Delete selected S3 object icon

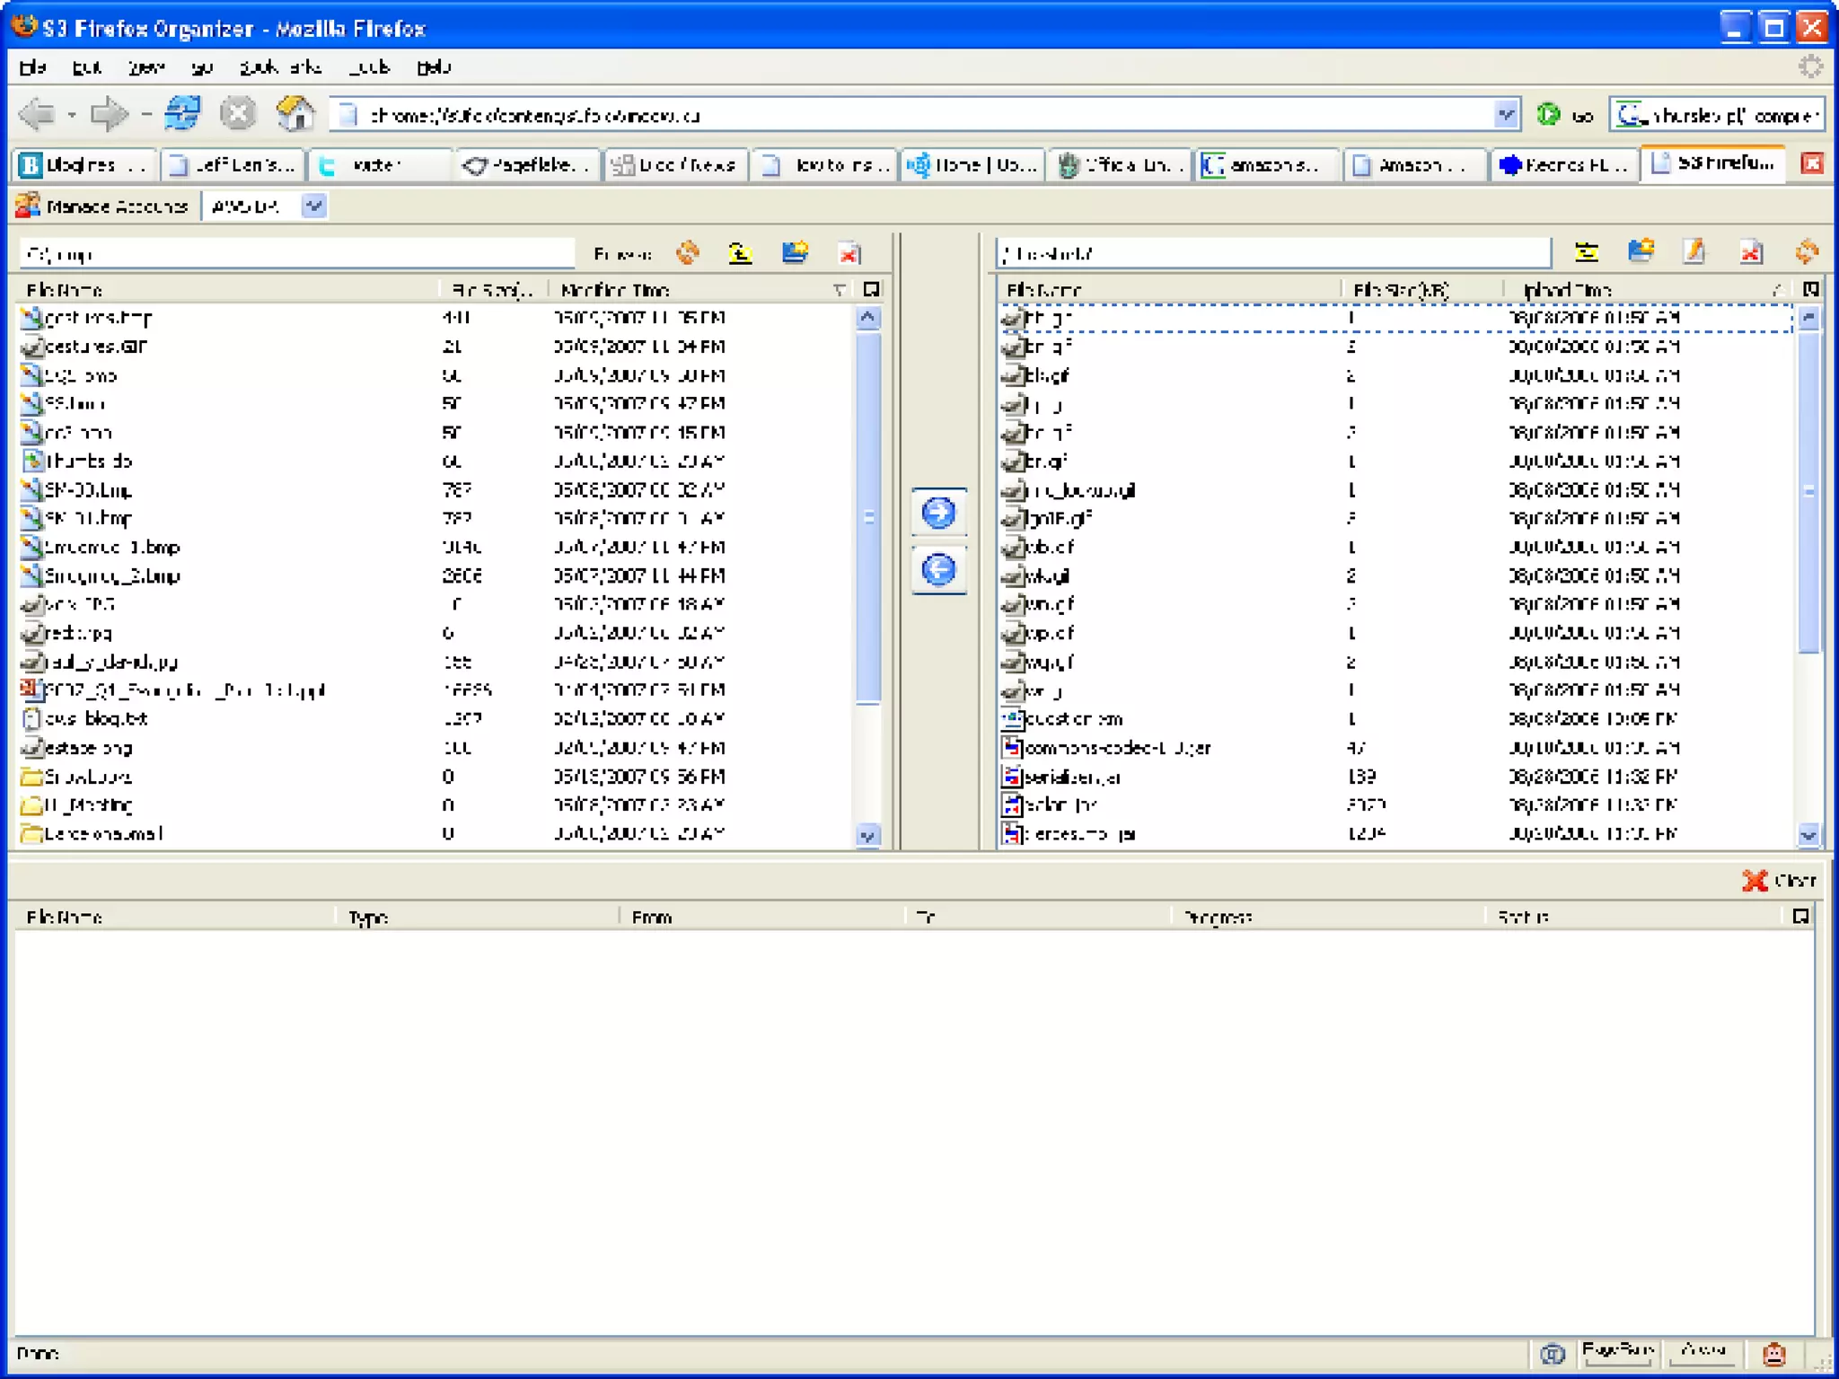pyautogui.click(x=1750, y=252)
